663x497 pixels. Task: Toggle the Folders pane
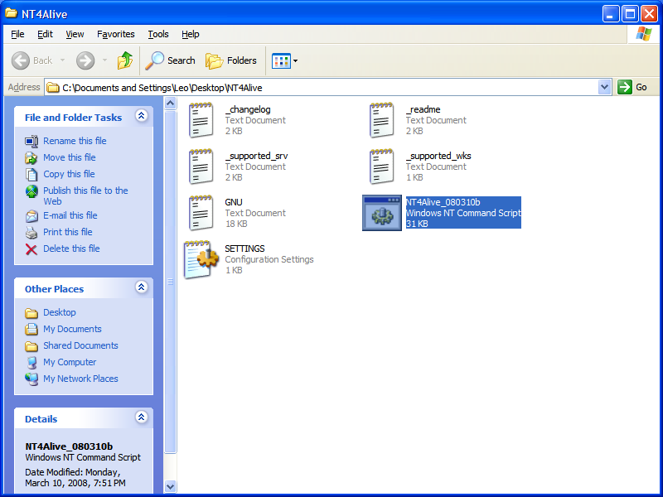pyautogui.click(x=231, y=60)
